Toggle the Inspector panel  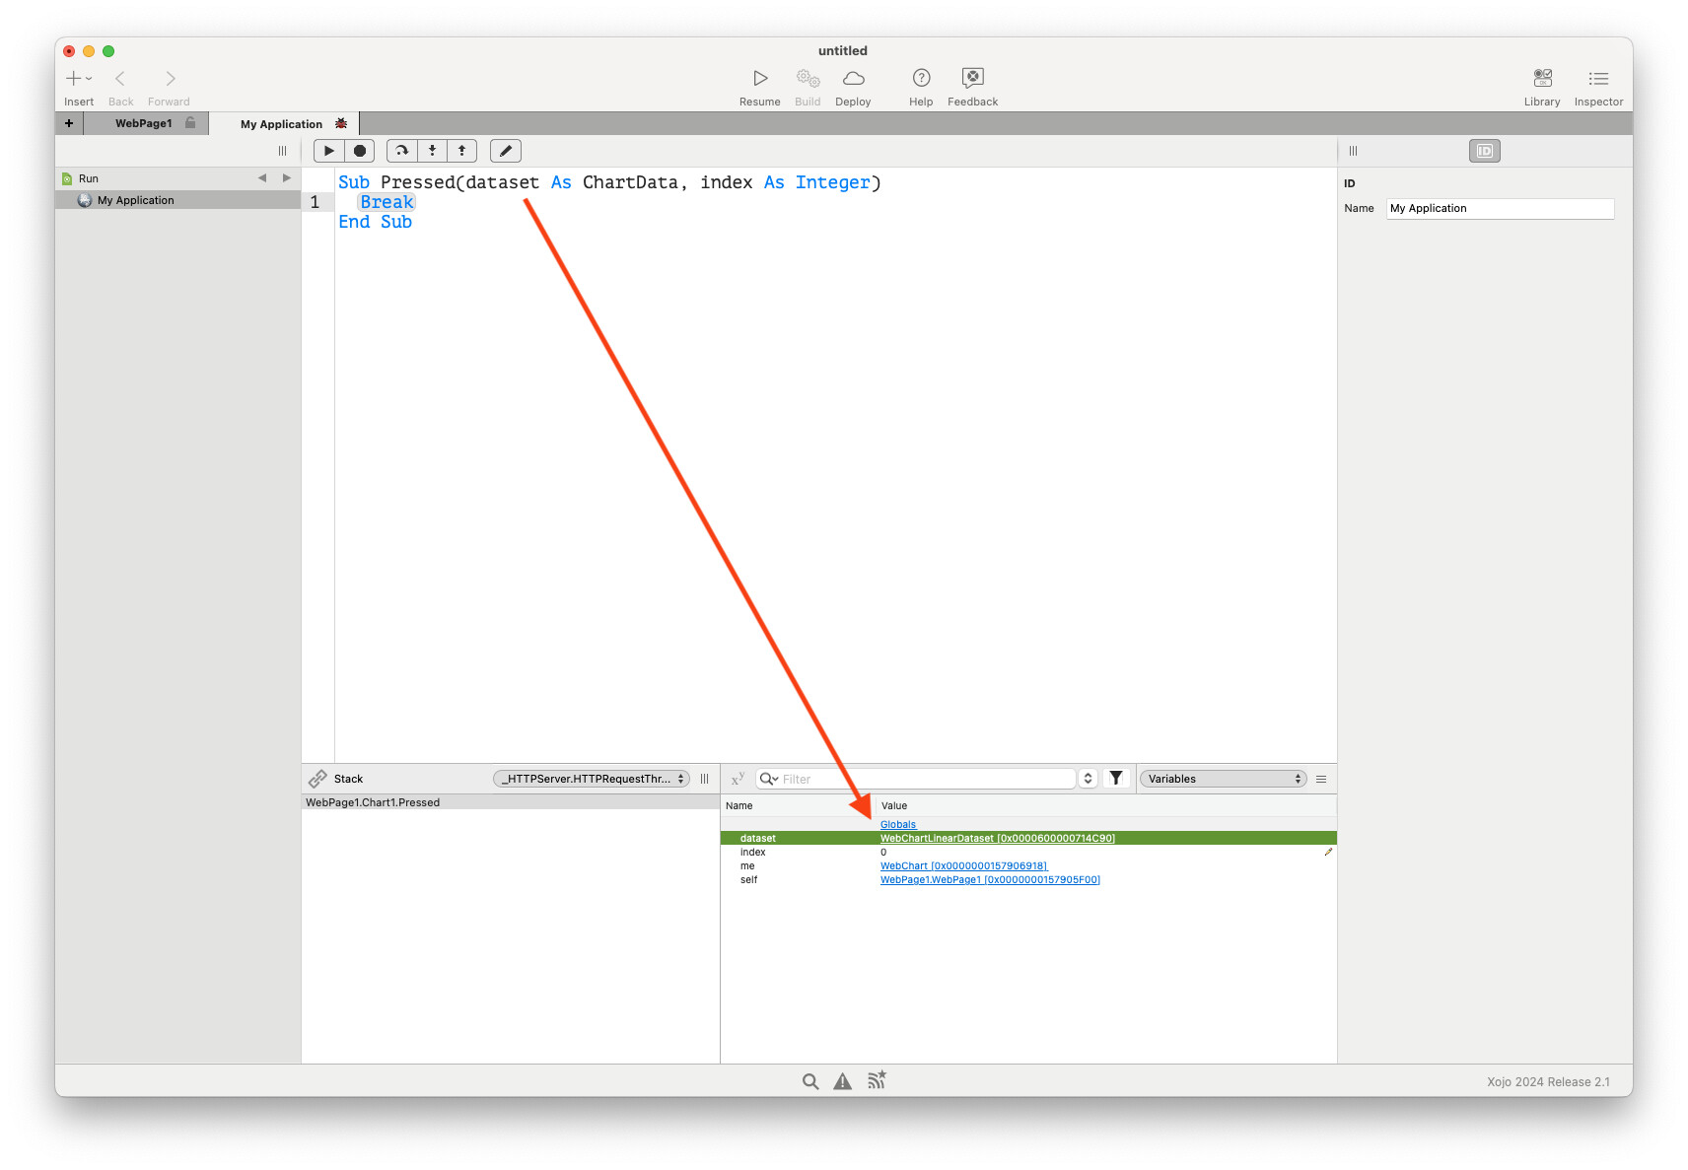click(x=1598, y=79)
